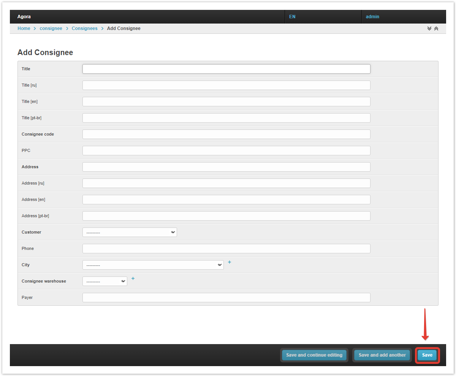Focus the Address [ru] input field
This screenshot has width=456, height=376.
point(226,183)
